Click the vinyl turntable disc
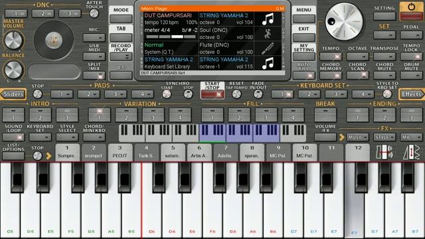The image size is (425, 239). pos(54,40)
